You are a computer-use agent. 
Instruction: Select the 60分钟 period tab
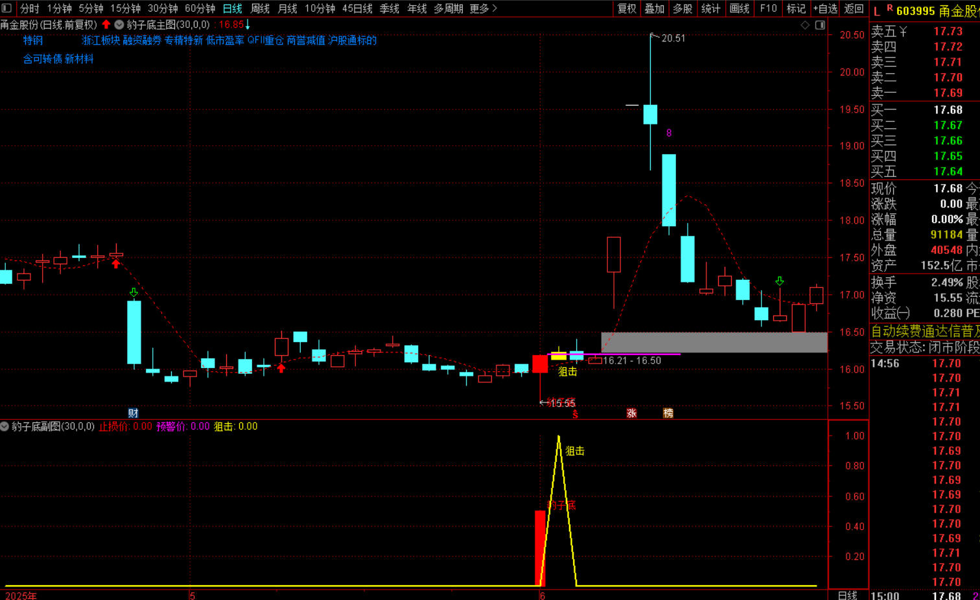(200, 8)
